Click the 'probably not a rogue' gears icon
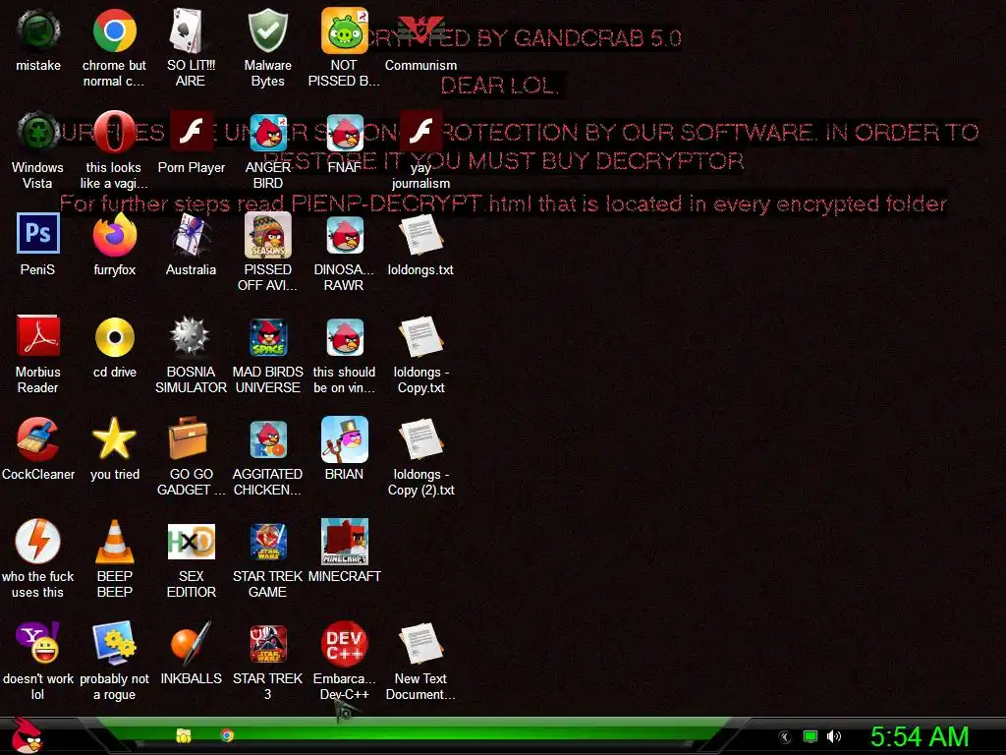 coord(114,643)
